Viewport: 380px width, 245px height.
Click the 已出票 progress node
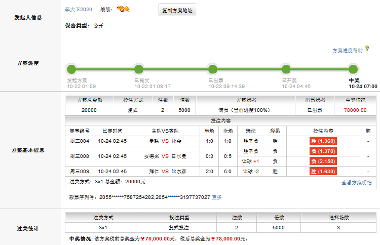pos(213,69)
